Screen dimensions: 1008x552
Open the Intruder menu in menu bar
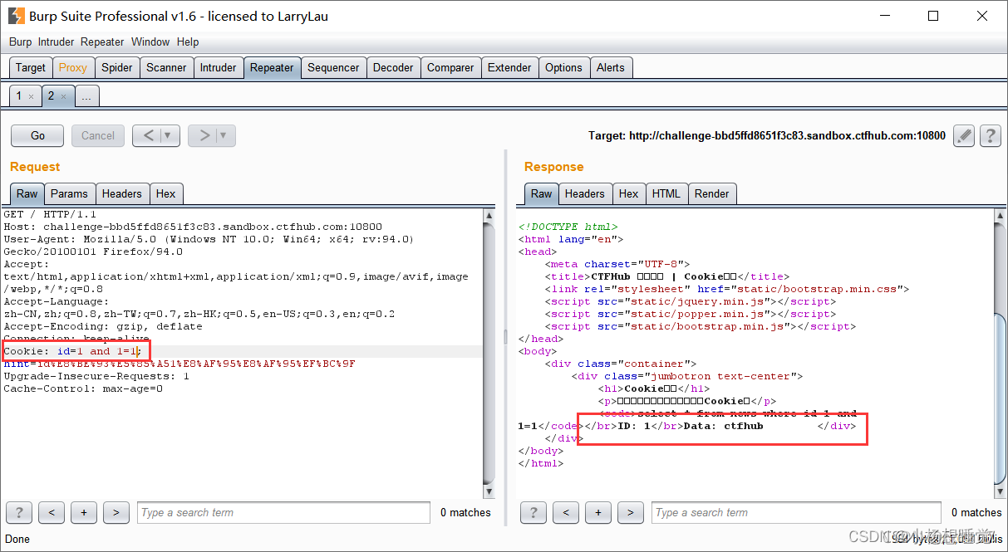tap(56, 42)
